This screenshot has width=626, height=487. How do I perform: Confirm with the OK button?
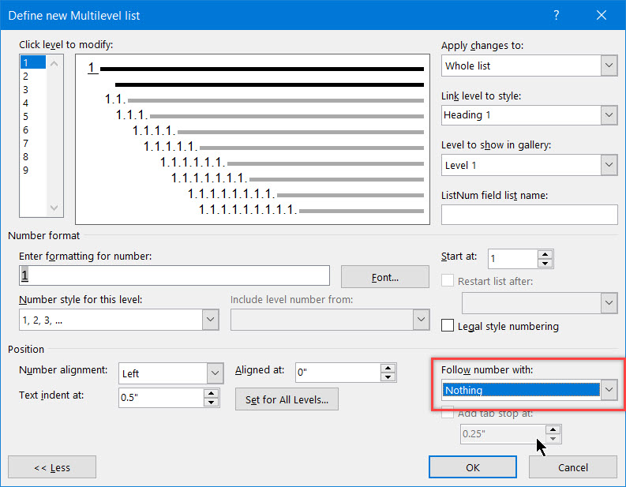[473, 467]
